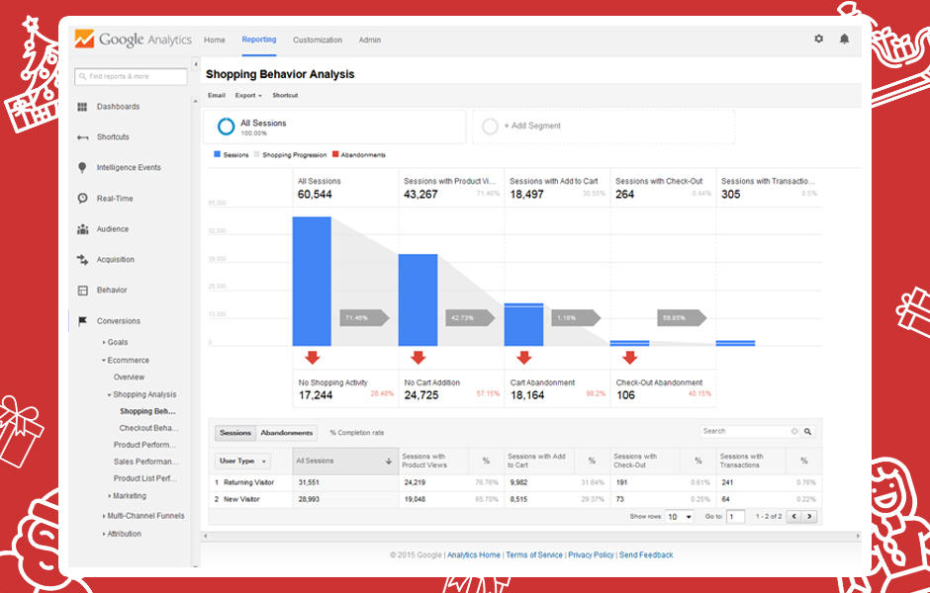Click the Behavior layout icon

82,291
